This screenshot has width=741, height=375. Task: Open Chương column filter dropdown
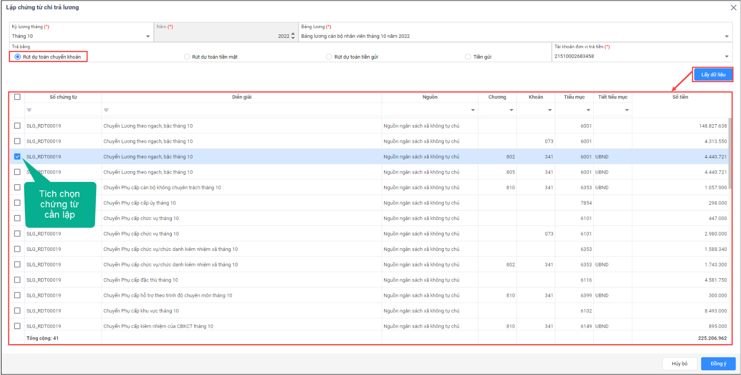pyautogui.click(x=511, y=110)
